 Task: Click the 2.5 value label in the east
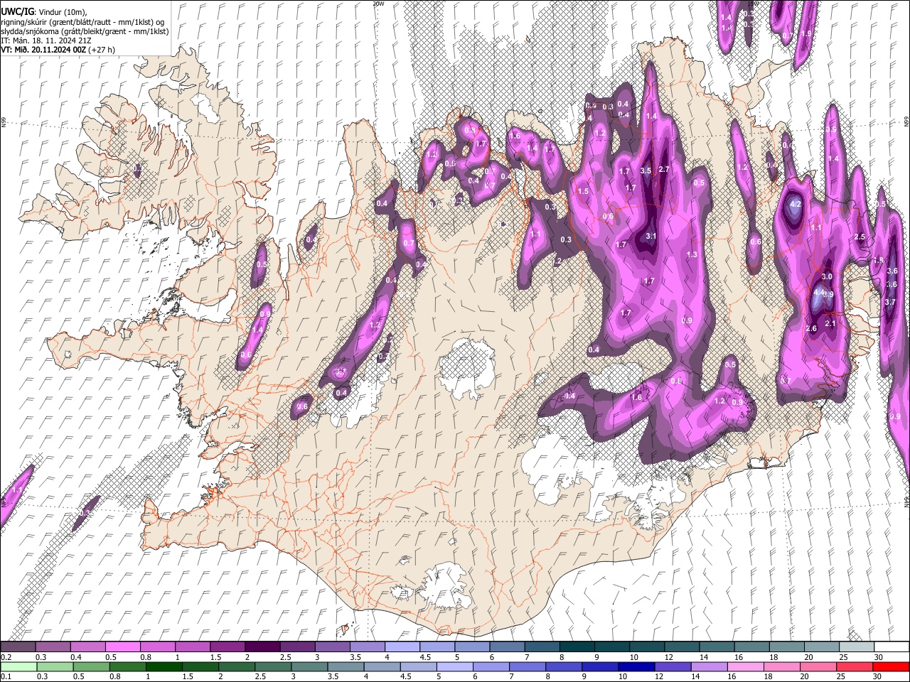pos(860,237)
